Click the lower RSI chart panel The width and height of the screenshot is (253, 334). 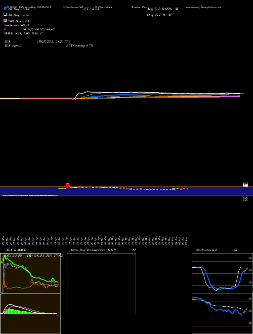coord(222,314)
